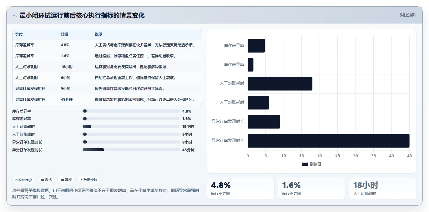Click the chart bar reaching 18
The width and height of the screenshot is (429, 212).
tap(280, 84)
